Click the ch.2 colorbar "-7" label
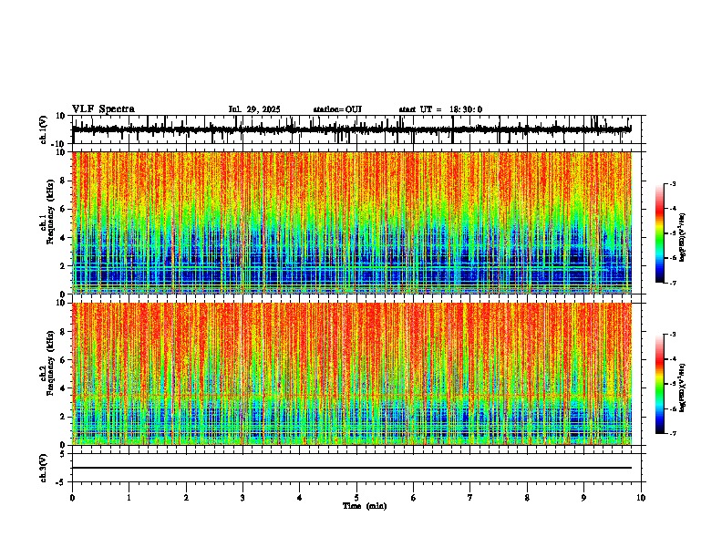722x558 pixels. (673, 433)
